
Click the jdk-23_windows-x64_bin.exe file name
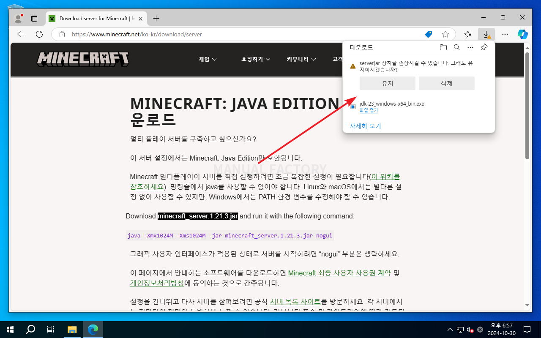click(x=392, y=104)
